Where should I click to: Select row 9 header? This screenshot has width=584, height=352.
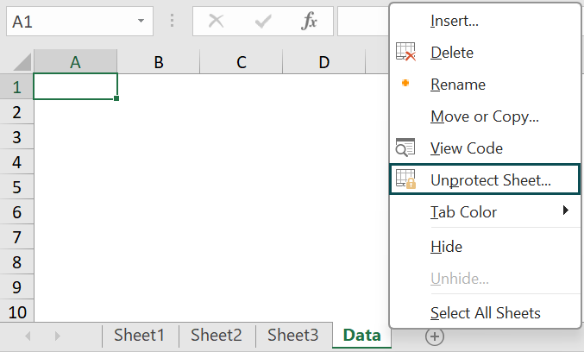pyautogui.click(x=16, y=286)
